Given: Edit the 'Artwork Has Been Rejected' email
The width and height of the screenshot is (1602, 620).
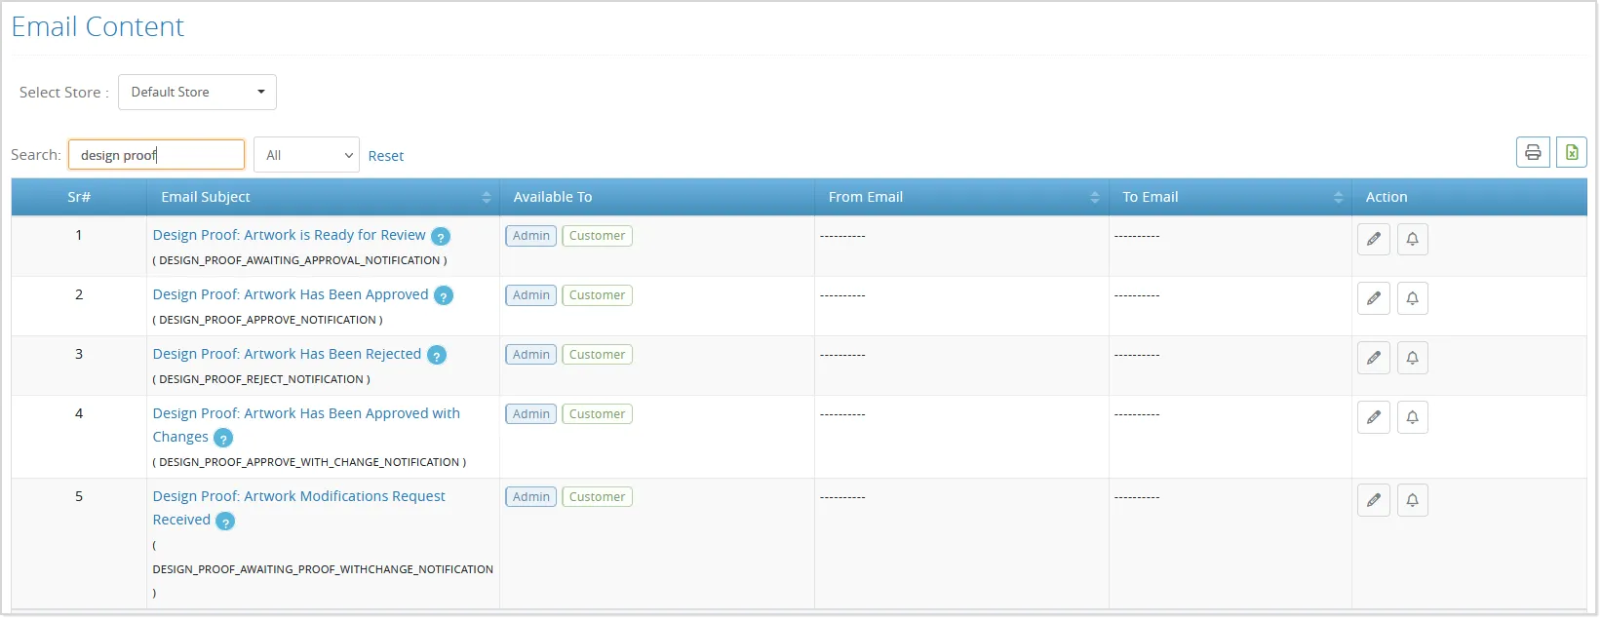Looking at the screenshot, I should pos(1374,358).
